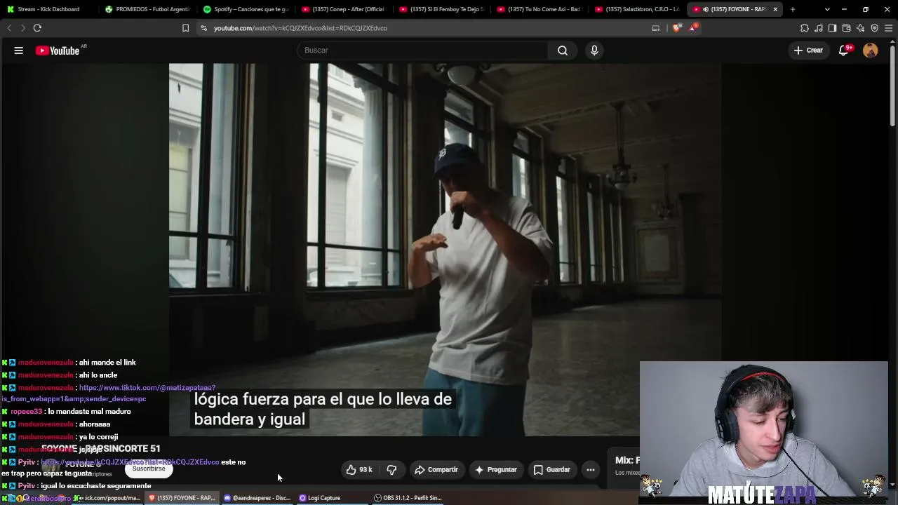Reload the page

pyautogui.click(x=37, y=28)
